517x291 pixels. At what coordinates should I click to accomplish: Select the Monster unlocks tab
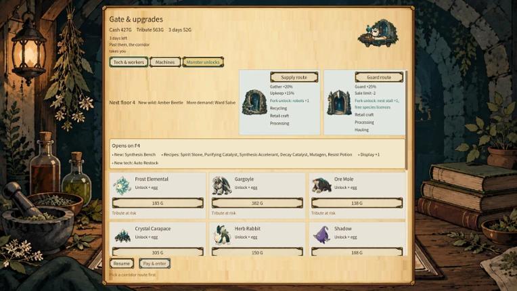click(203, 62)
